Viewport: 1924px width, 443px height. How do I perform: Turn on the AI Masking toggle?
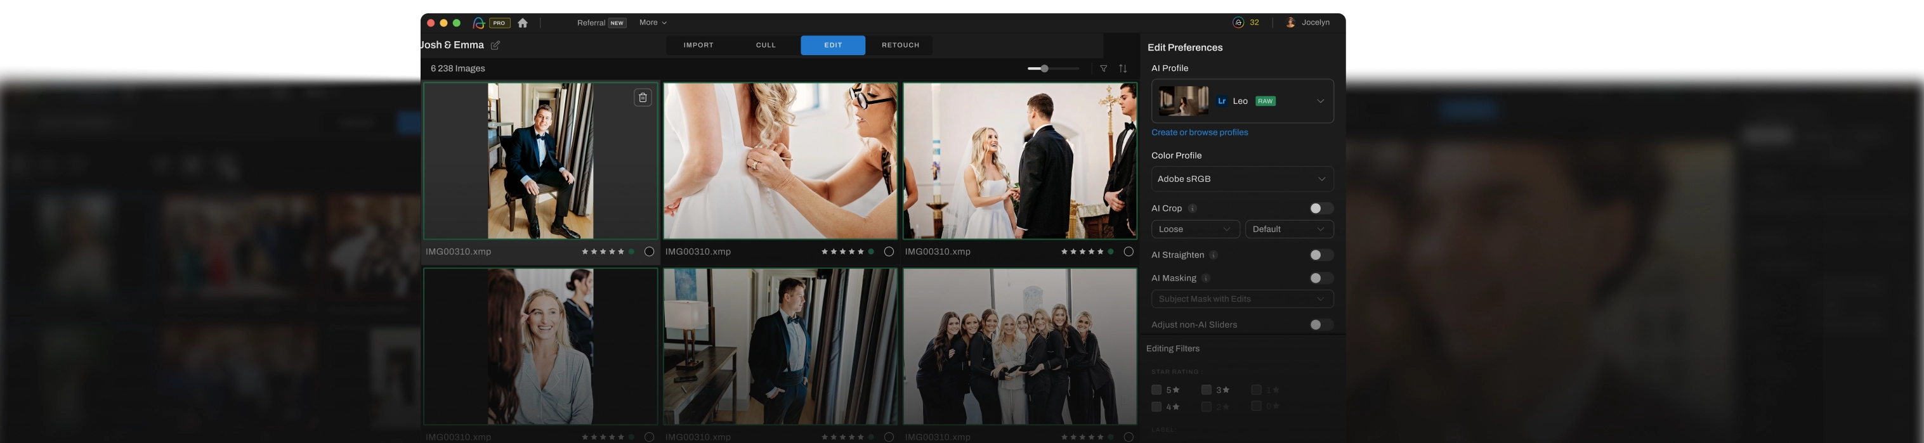point(1321,278)
